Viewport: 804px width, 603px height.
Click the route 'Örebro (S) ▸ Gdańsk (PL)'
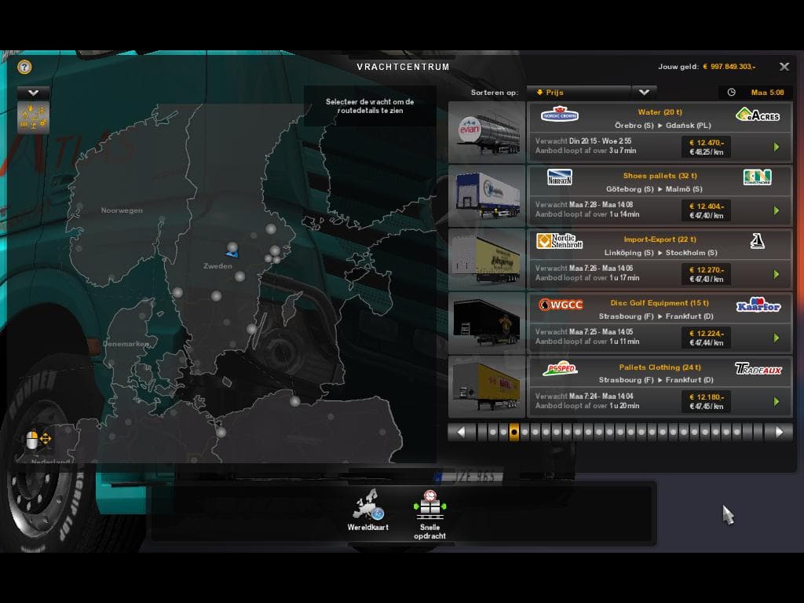[663, 125]
